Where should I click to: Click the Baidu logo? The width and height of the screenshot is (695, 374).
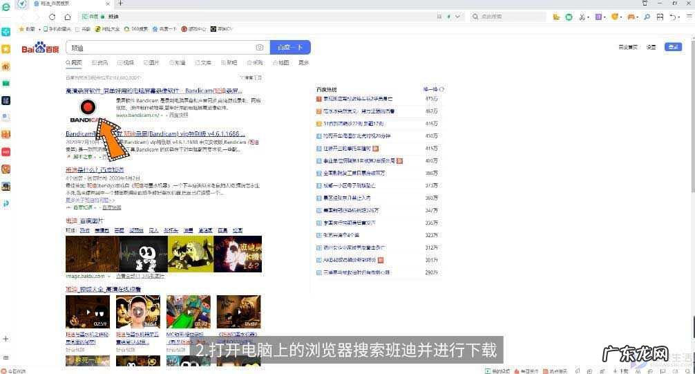point(40,48)
